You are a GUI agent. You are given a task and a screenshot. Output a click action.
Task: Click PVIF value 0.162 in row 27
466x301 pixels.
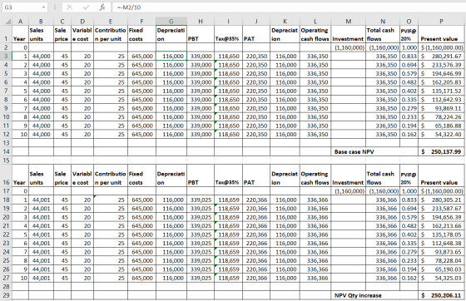(409, 279)
